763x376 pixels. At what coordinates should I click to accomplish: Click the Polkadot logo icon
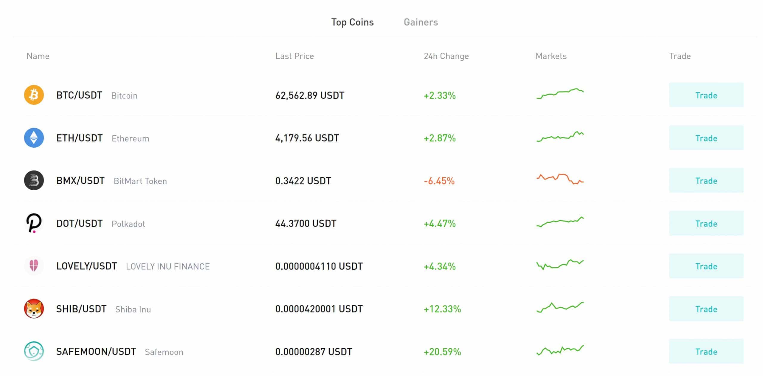34,223
